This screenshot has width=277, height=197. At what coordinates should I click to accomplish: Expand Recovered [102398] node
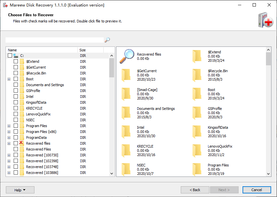pyautogui.click(x=9, y=161)
